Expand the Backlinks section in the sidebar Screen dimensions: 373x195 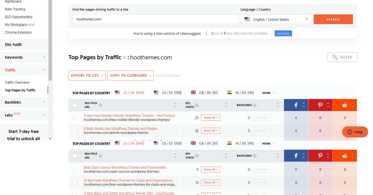tap(24, 102)
